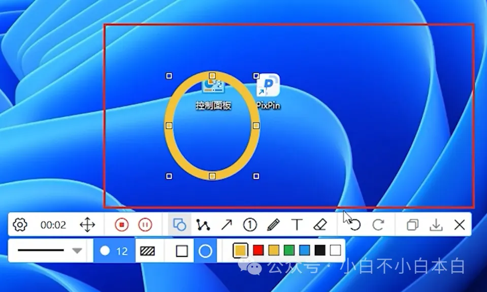
Task: Close the recording toolbar
Action: click(x=460, y=224)
